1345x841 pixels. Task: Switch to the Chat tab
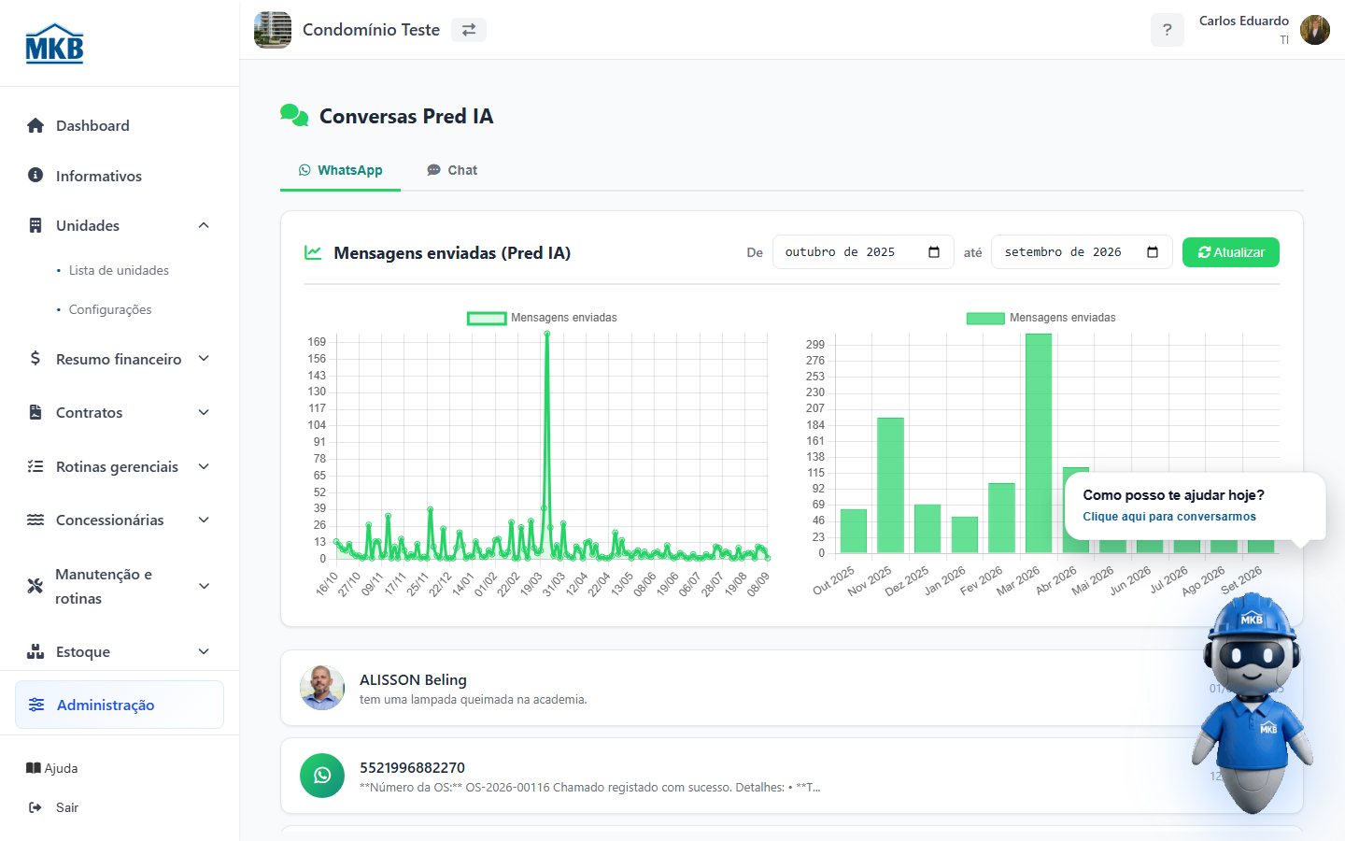click(452, 170)
